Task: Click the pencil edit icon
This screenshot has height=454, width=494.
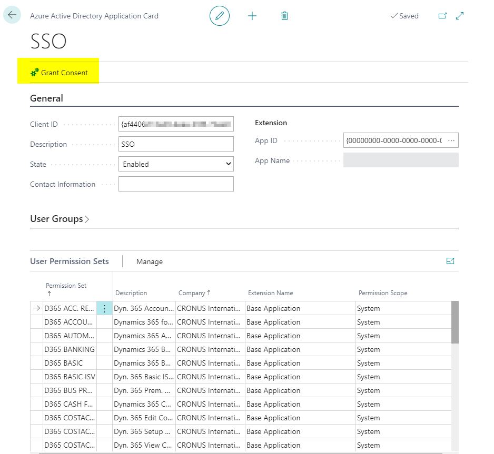Action: coord(219,16)
